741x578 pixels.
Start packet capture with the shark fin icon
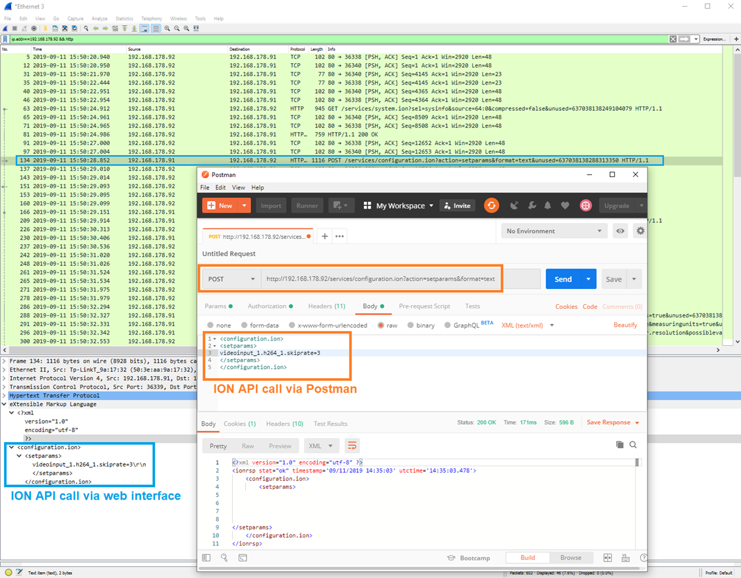(5, 29)
